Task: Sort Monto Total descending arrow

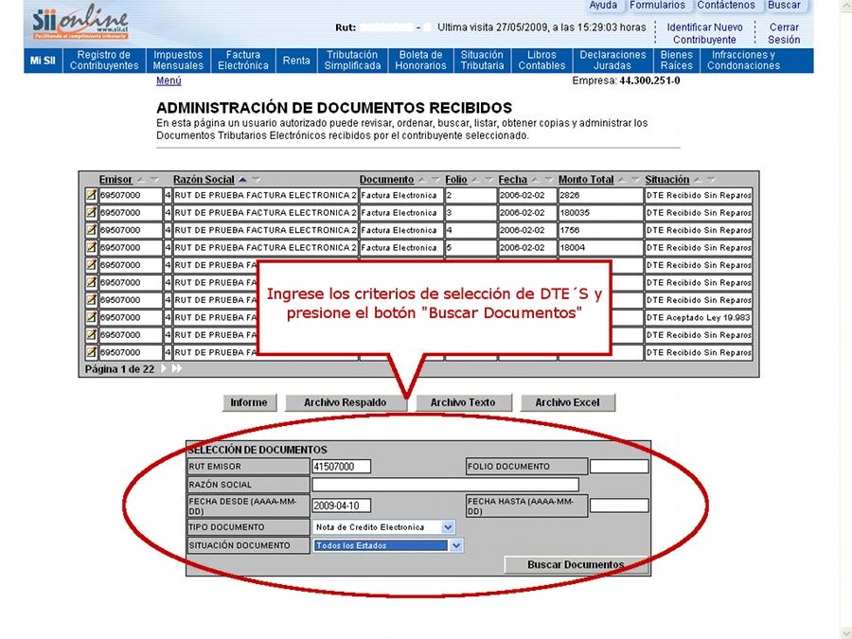Action: [x=634, y=179]
